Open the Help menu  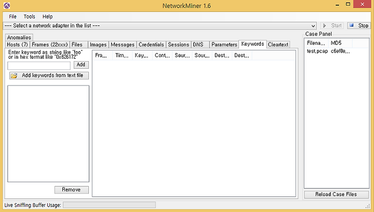47,17
